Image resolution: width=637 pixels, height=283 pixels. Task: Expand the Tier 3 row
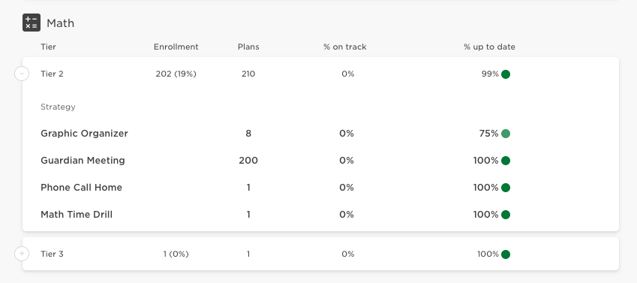22,254
